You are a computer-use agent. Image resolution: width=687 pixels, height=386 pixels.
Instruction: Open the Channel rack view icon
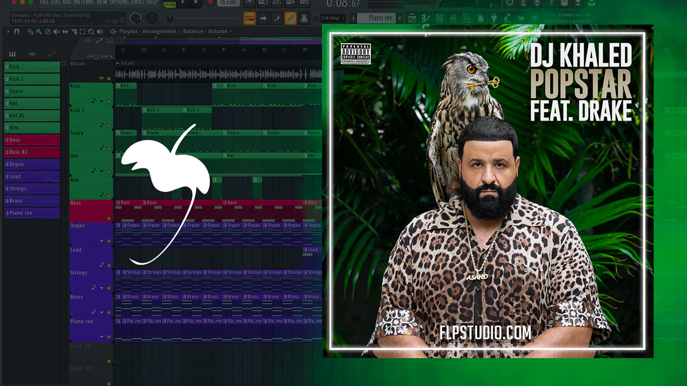(440, 18)
